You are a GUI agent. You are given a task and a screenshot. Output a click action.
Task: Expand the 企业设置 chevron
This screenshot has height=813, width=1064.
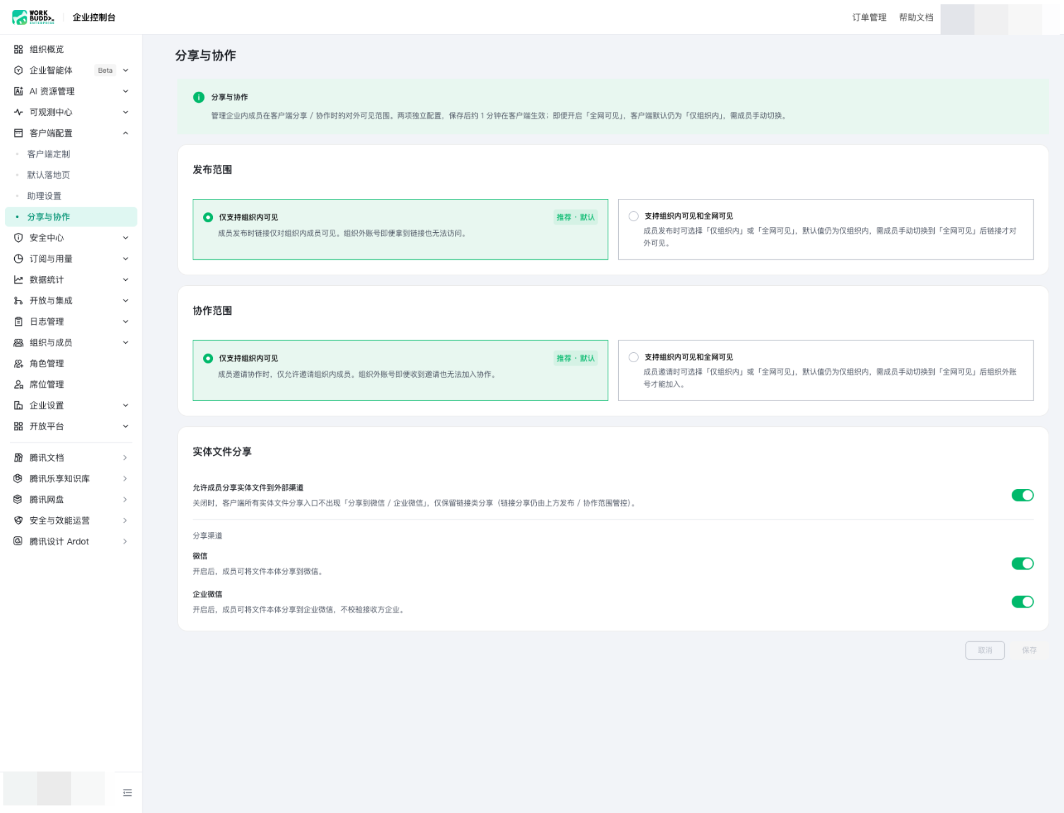point(126,405)
